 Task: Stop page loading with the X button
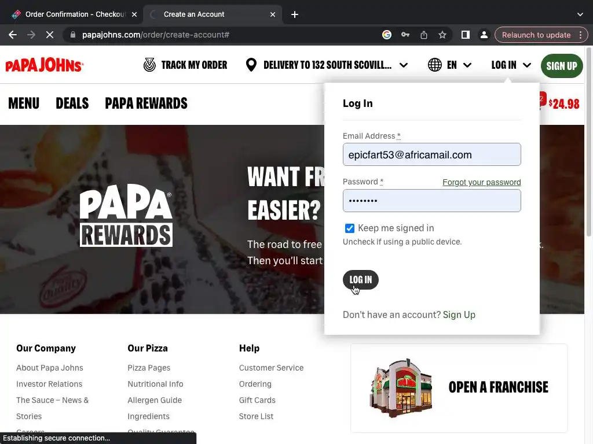point(50,35)
